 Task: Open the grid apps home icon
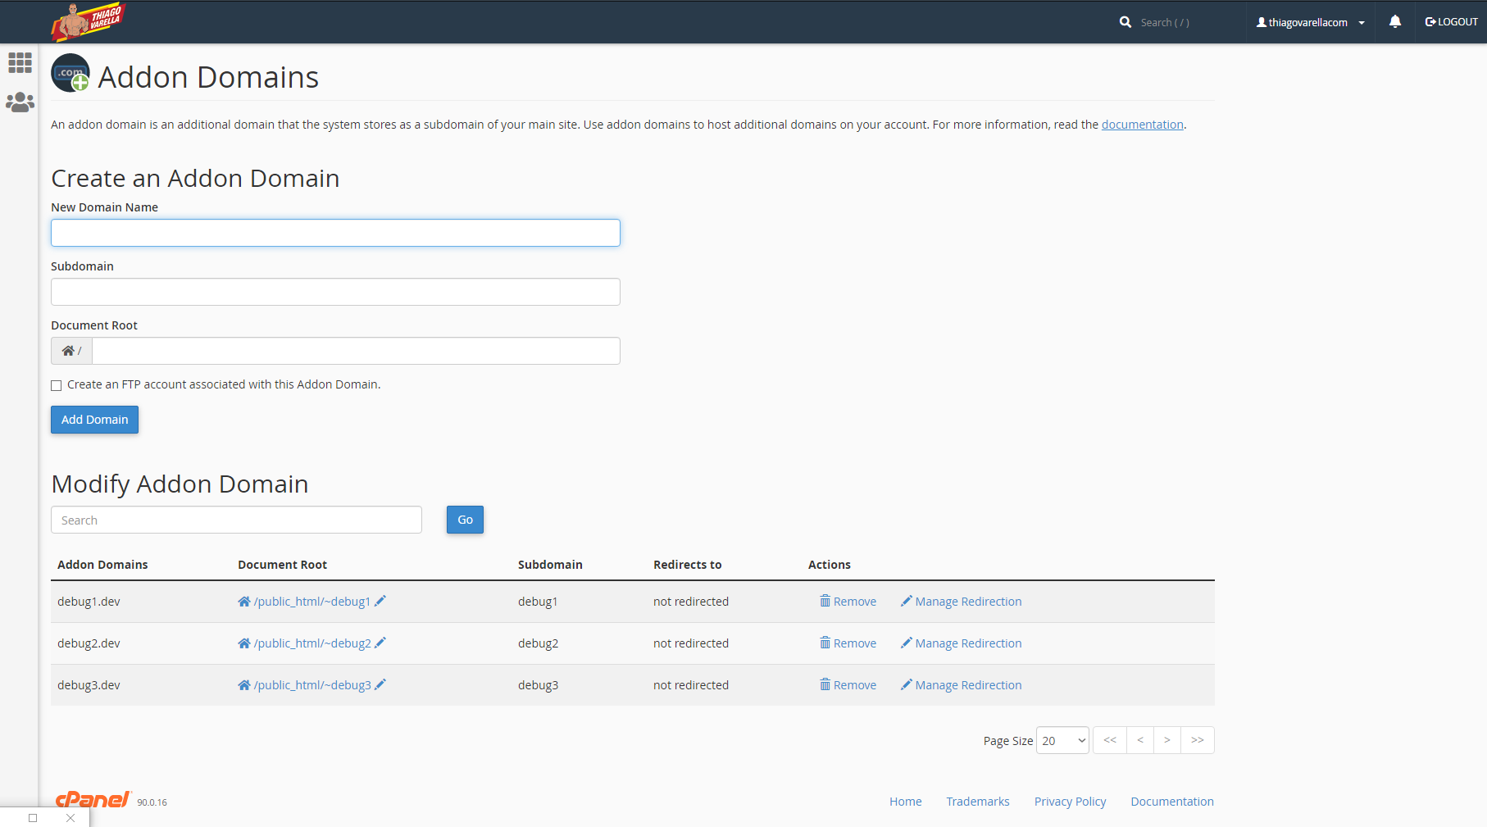(x=20, y=63)
